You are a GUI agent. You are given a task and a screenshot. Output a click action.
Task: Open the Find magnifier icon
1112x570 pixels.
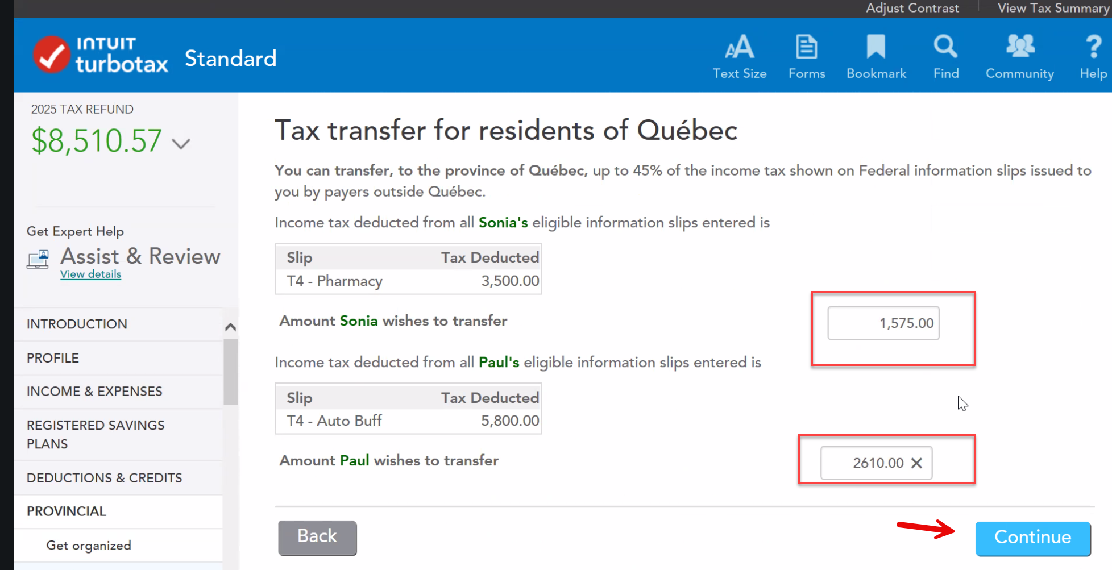pos(945,47)
